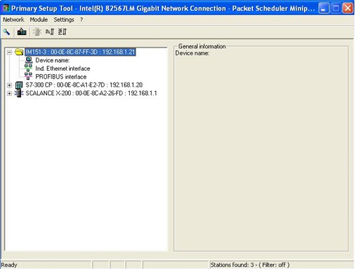Click the IM151-3 folder icon

(19, 52)
